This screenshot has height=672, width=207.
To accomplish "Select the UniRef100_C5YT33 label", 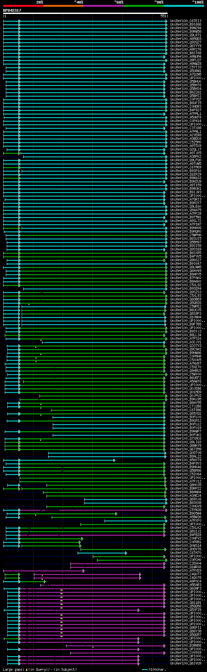I will coord(186,67).
